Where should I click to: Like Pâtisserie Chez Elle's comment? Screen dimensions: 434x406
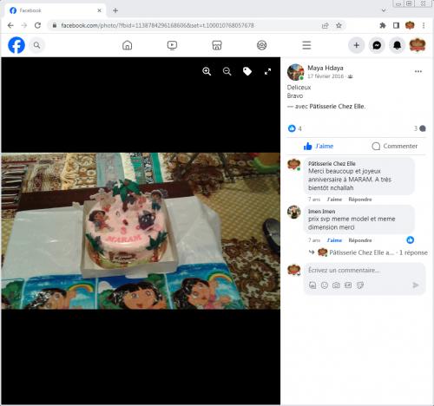click(x=334, y=200)
